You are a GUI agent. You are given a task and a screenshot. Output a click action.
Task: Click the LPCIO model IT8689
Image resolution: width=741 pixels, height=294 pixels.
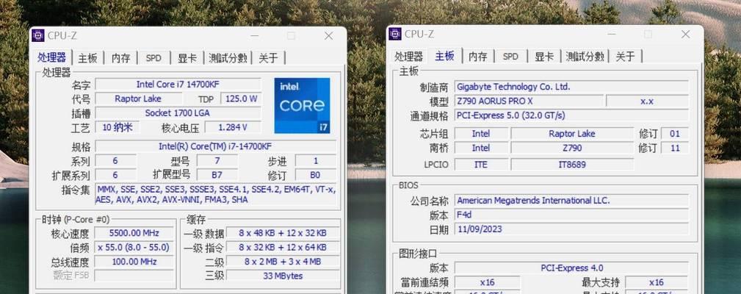tap(572, 165)
